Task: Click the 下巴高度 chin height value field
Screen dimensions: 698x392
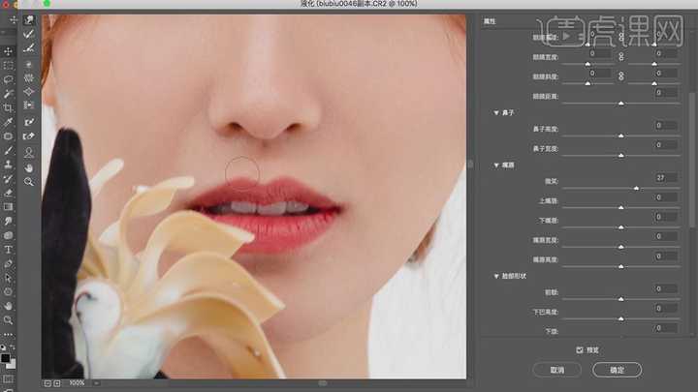Action: point(666,309)
